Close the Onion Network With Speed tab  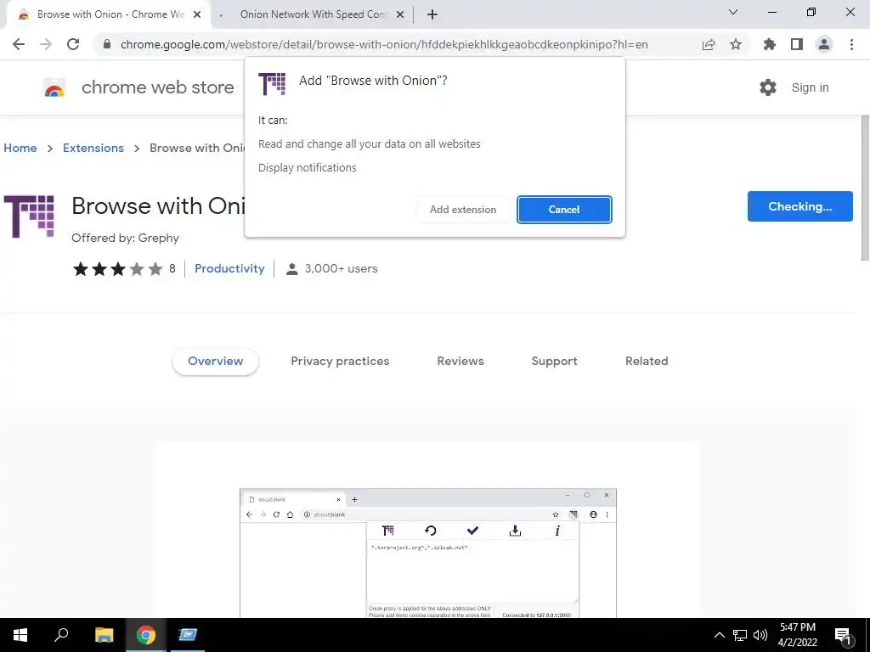(400, 14)
